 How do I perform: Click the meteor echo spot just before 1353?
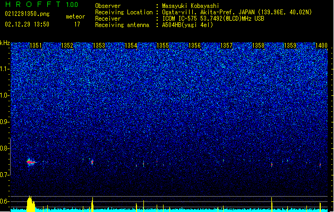92,162
